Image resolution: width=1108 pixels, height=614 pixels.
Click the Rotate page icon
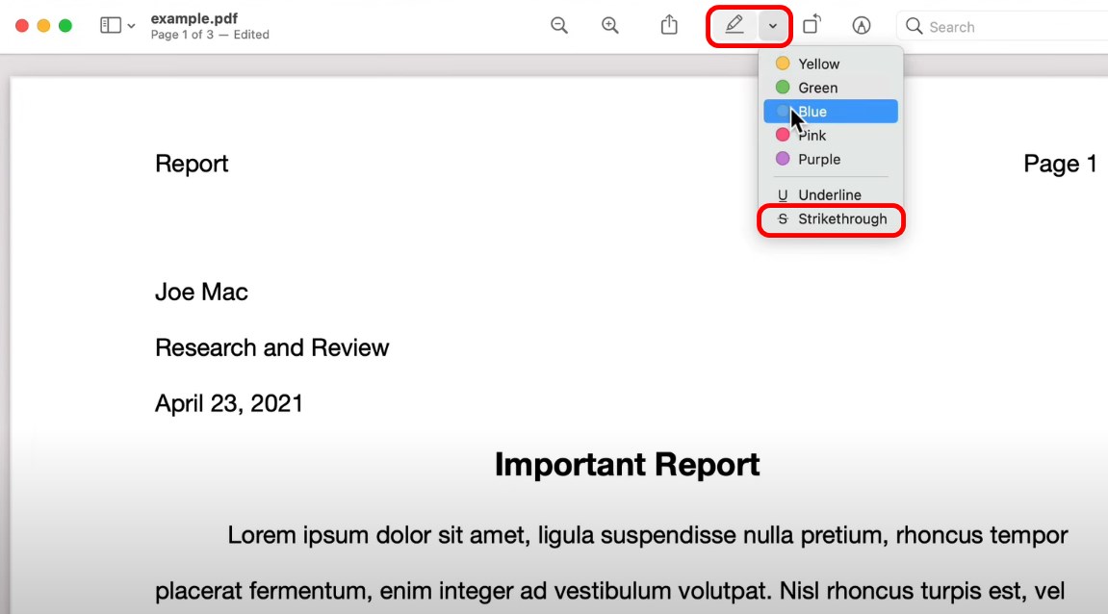click(812, 25)
